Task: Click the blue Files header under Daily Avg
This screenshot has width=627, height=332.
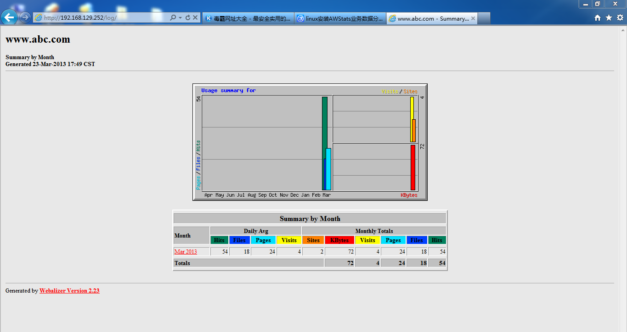Action: pyautogui.click(x=239, y=240)
